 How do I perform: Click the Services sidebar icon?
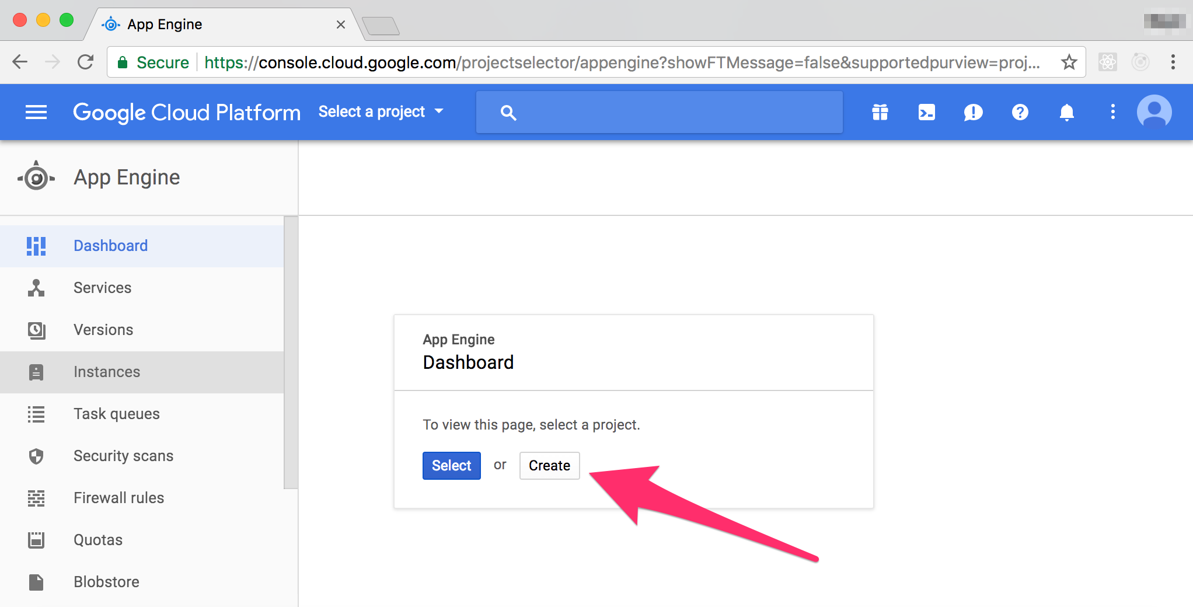click(36, 288)
